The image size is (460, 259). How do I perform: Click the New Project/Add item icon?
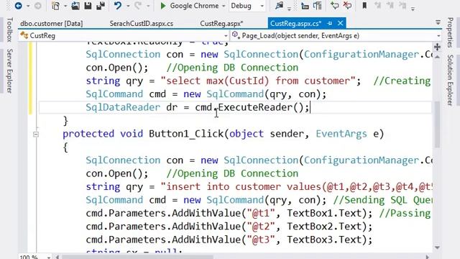pyautogui.click(x=55, y=6)
